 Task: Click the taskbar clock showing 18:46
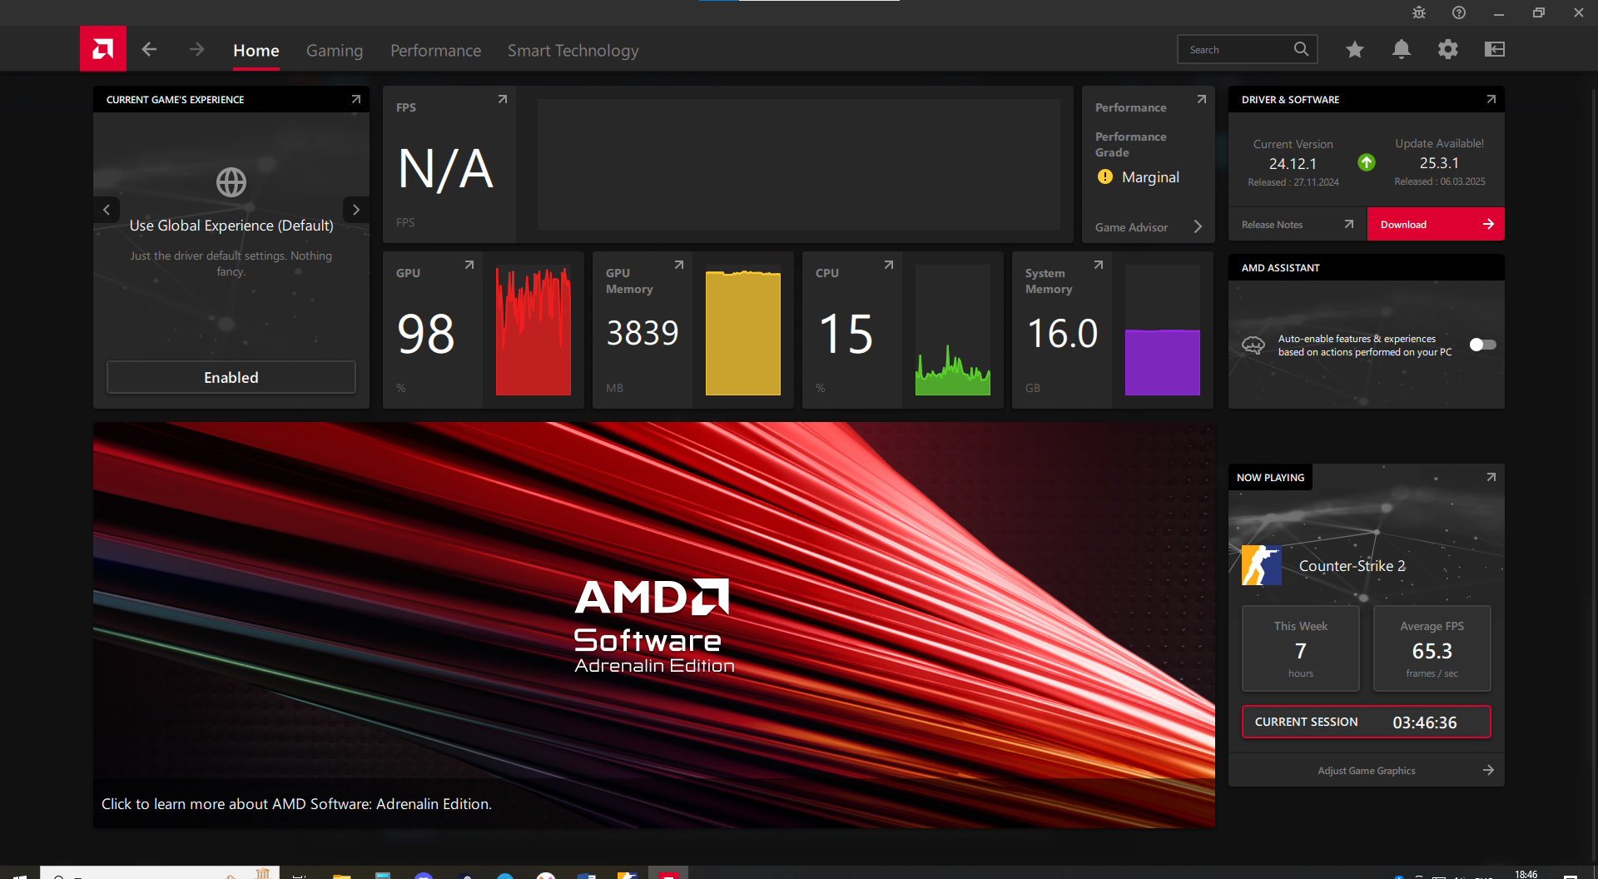click(1526, 874)
